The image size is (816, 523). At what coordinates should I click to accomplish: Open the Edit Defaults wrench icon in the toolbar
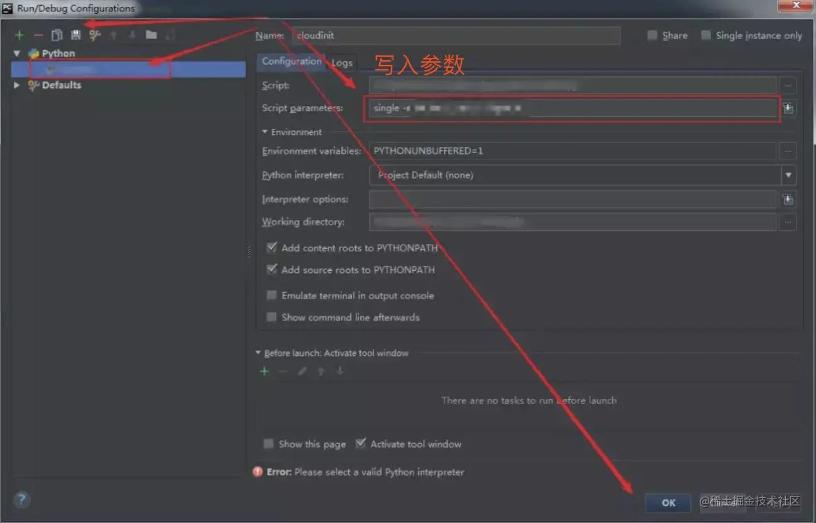point(95,35)
